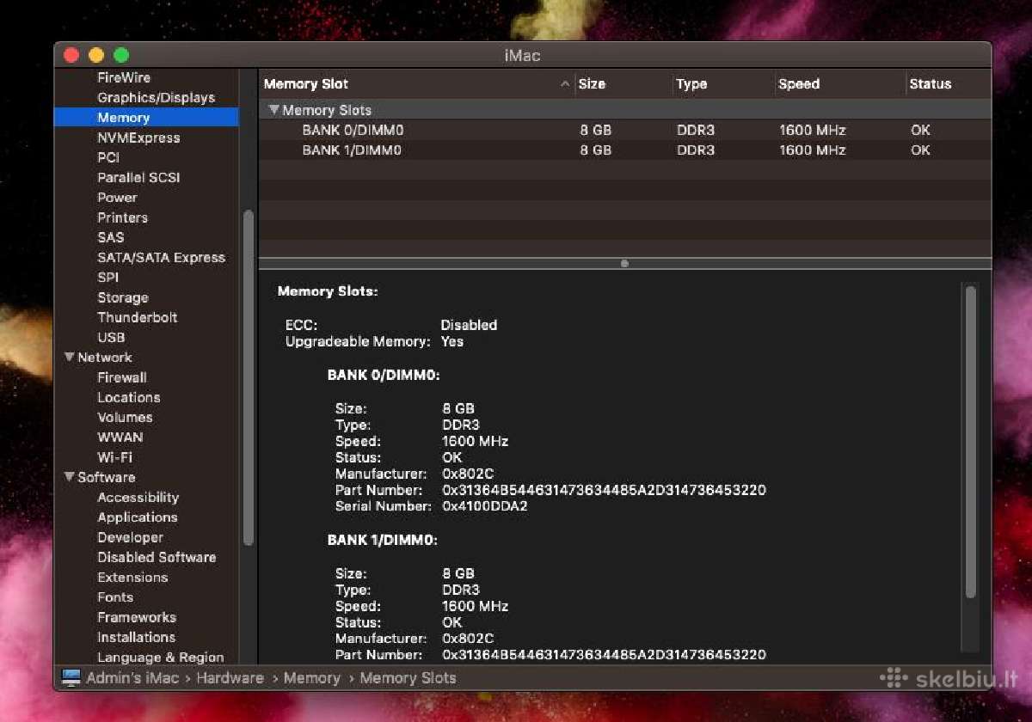Viewport: 1032px width, 722px height.
Task: Select FireWire in the sidebar
Action: [x=124, y=77]
